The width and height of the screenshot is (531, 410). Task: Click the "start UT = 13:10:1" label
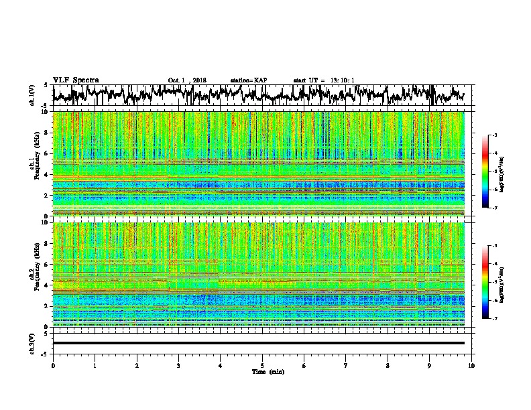[x=324, y=80]
